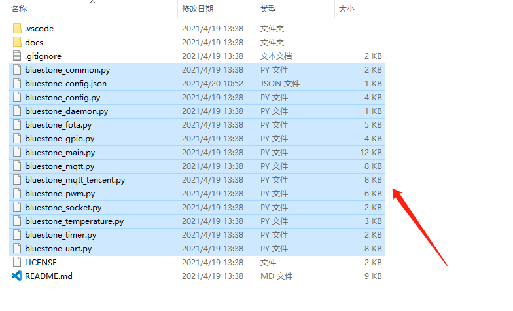Click the 文本文档 type of .gitignore
513x311 pixels.
coord(276,56)
